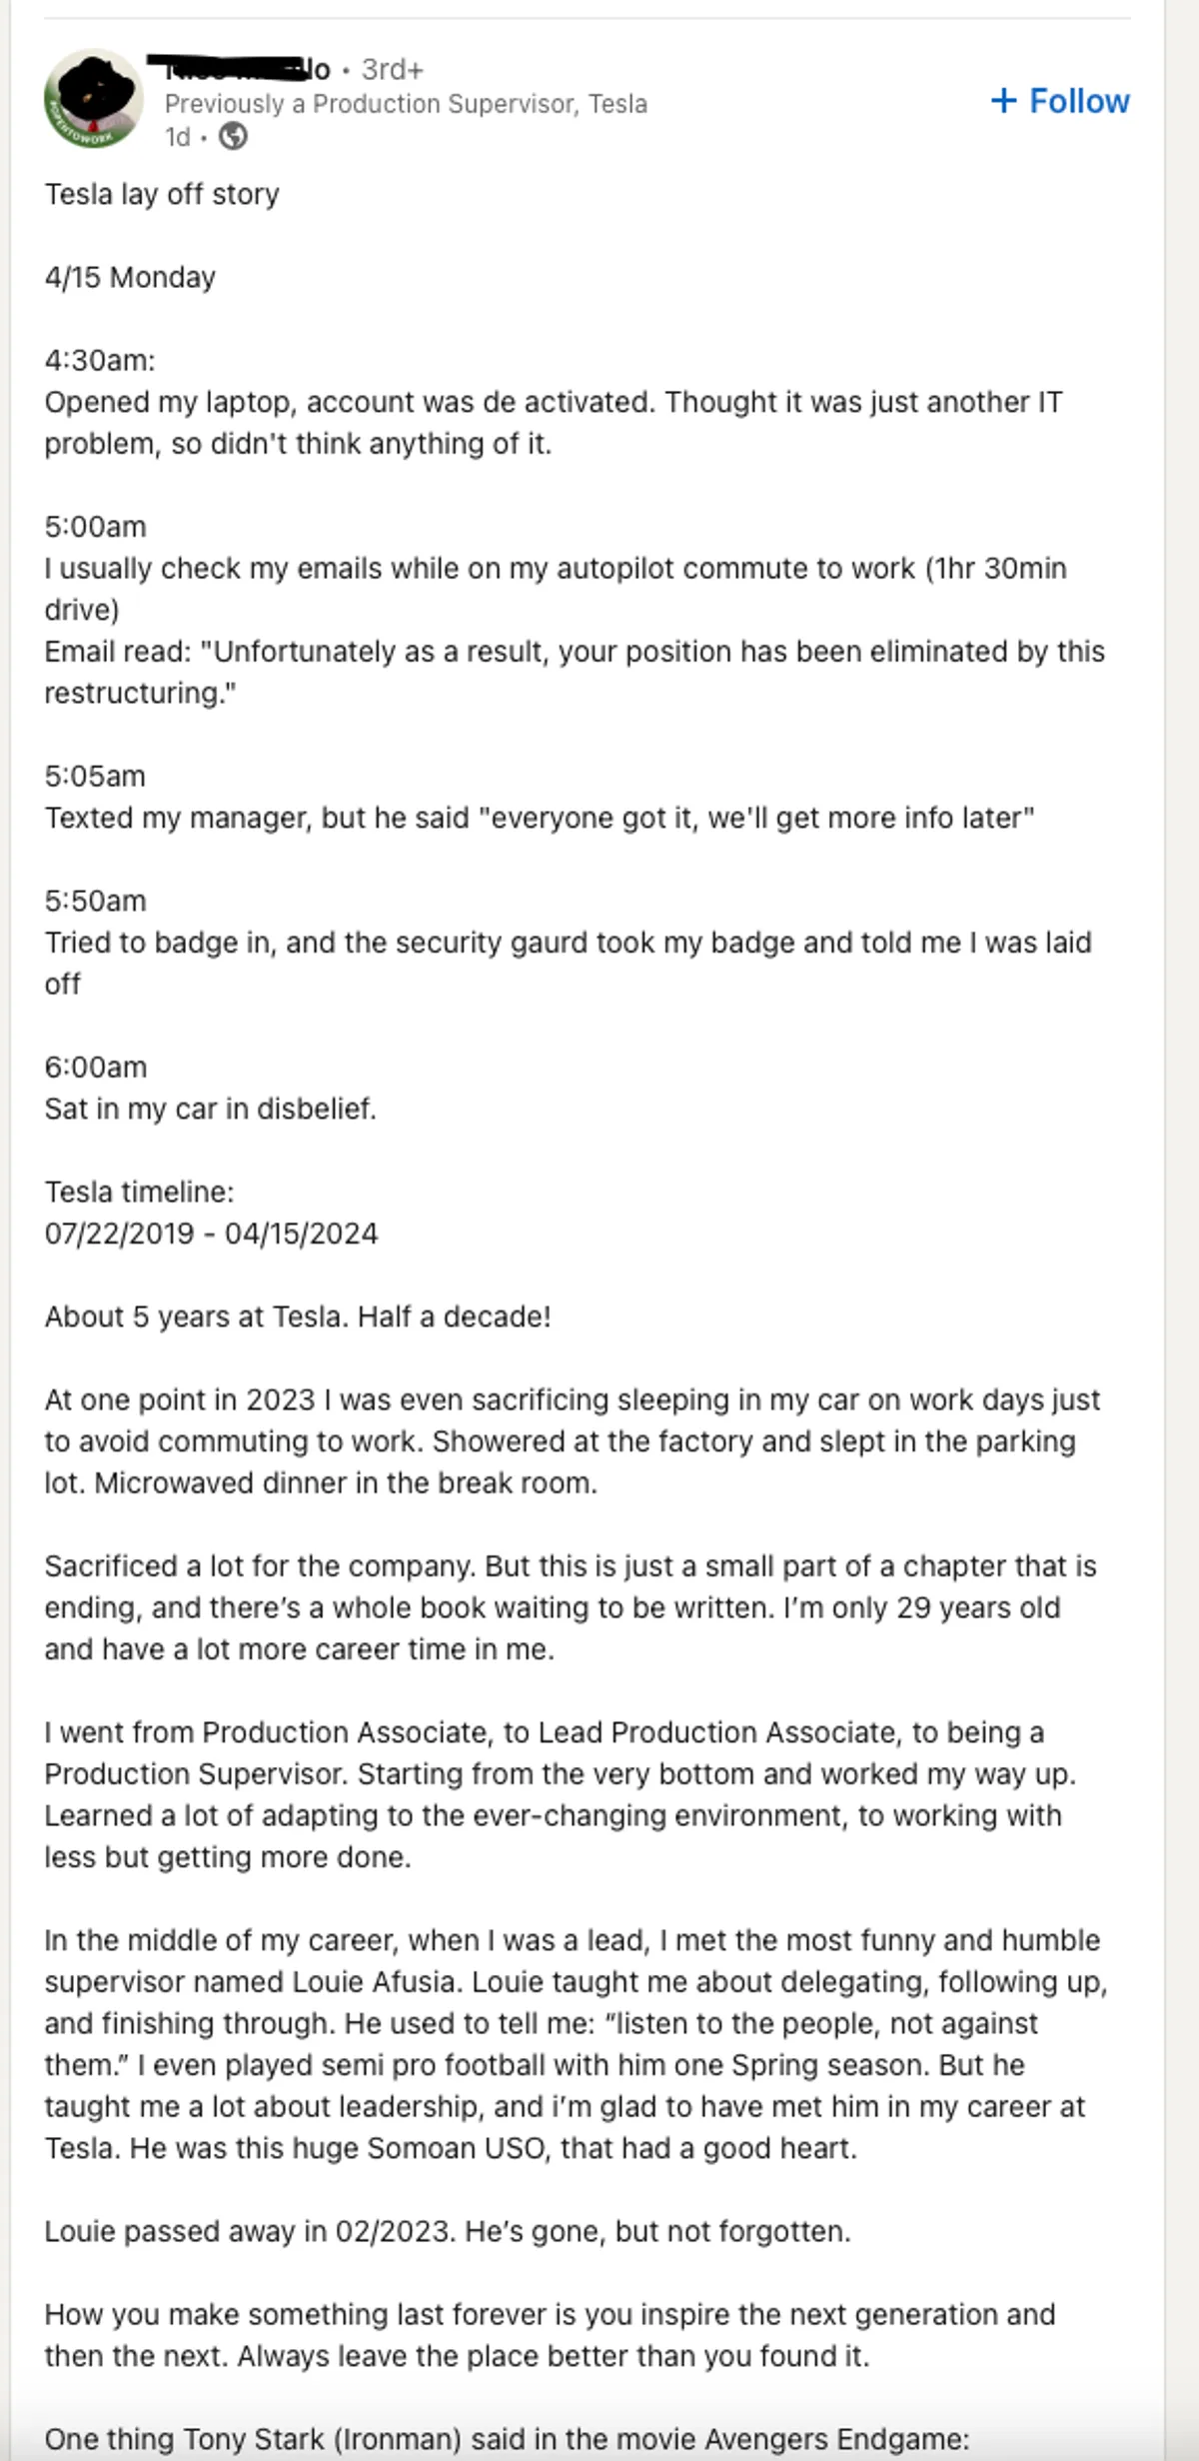Click the "1d" post timestamp
1199x2461 pixels.
click(177, 136)
